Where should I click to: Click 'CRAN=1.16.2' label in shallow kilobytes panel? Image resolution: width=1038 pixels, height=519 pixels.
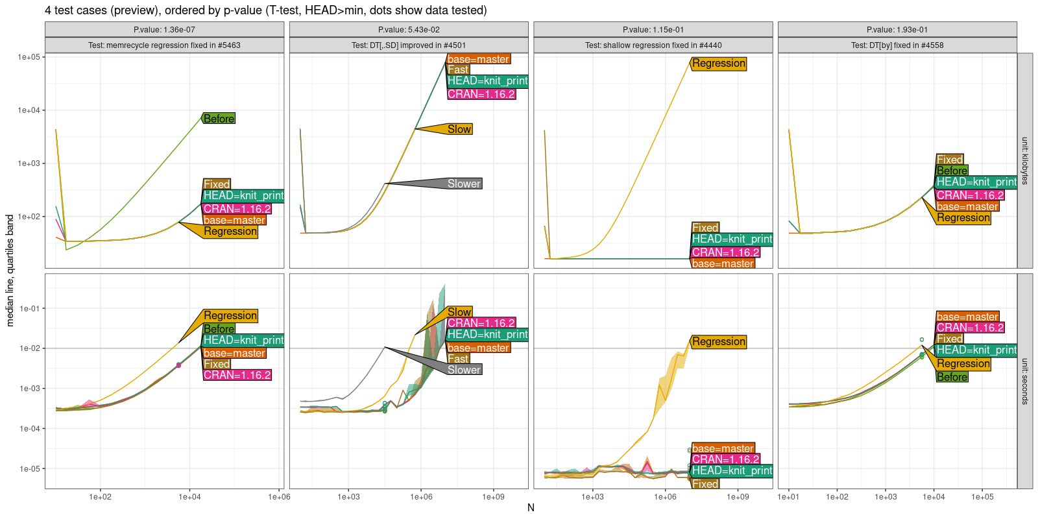(725, 252)
